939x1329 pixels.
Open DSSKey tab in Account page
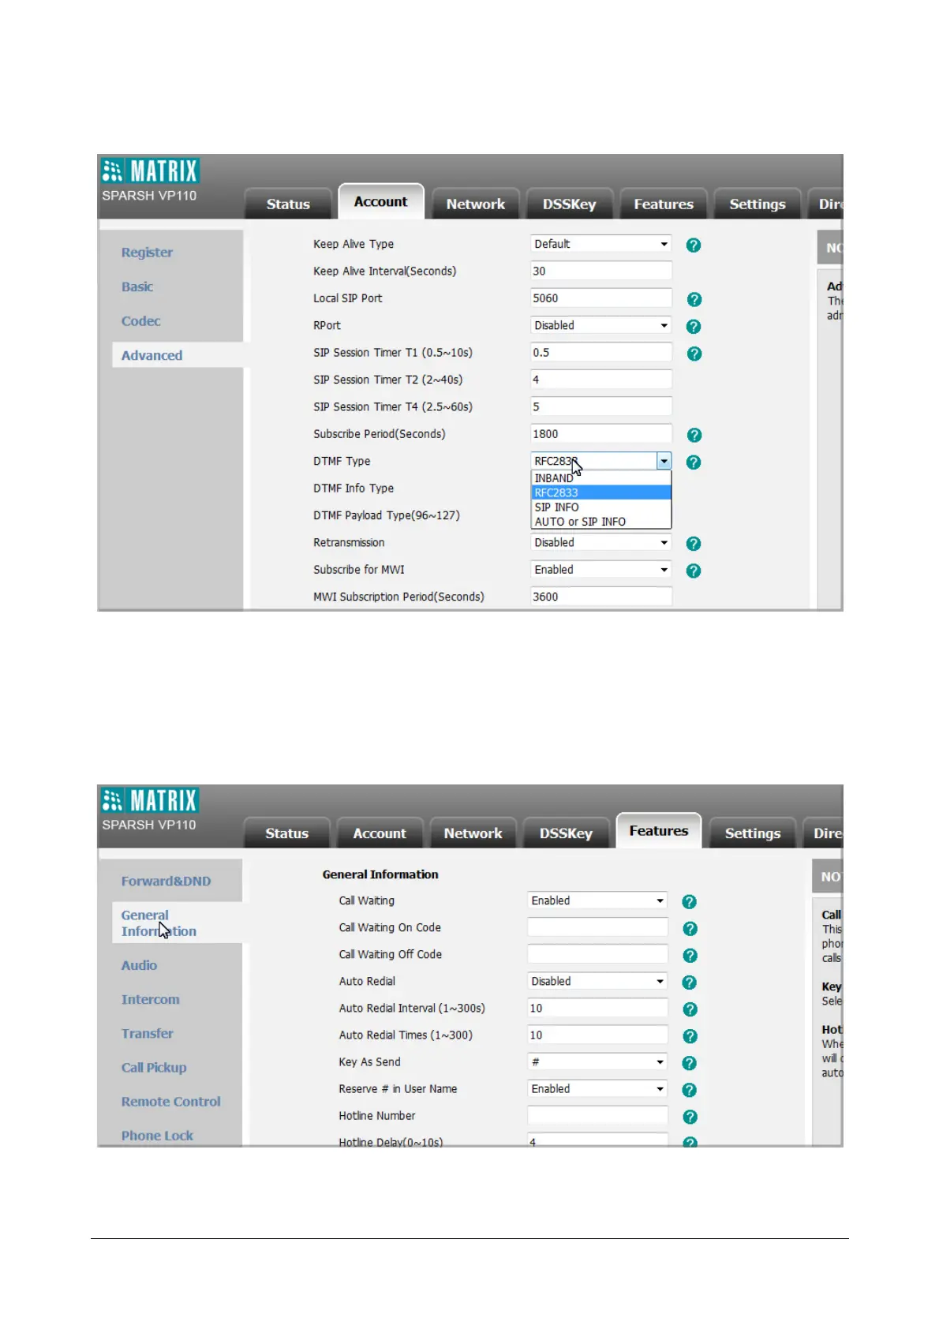coord(569,204)
